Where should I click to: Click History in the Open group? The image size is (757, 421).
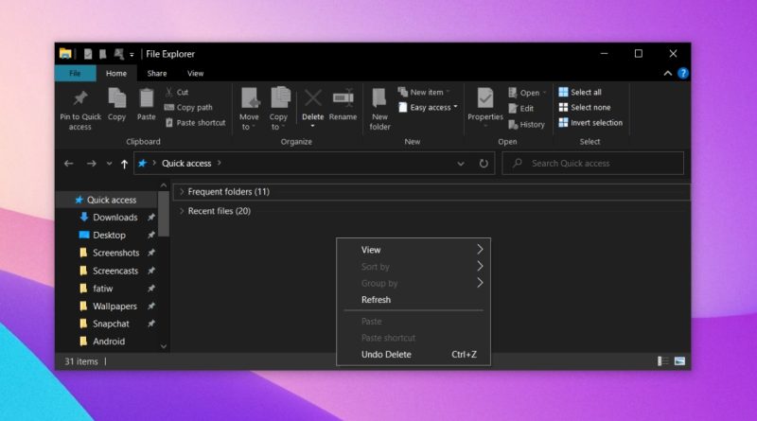click(x=527, y=125)
